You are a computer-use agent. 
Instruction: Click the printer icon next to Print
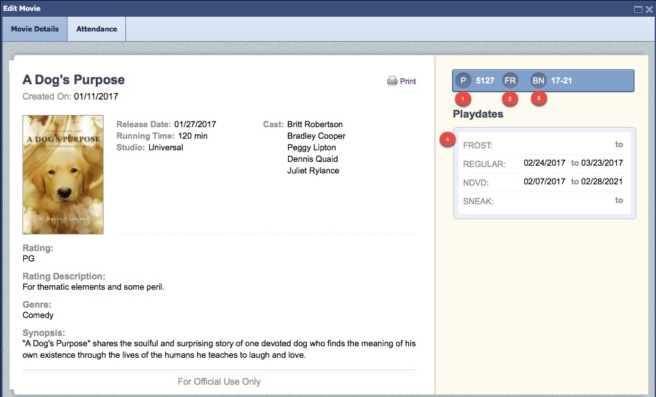(x=392, y=81)
